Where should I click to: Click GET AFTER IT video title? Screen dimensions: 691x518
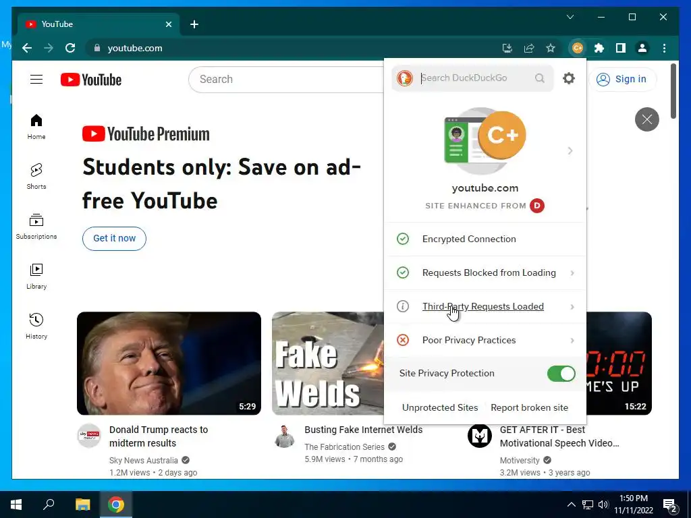tap(559, 436)
